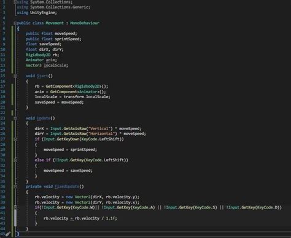Collapse the FixedUpdate() method
The height and width of the screenshot is (238, 291).
click(15, 186)
